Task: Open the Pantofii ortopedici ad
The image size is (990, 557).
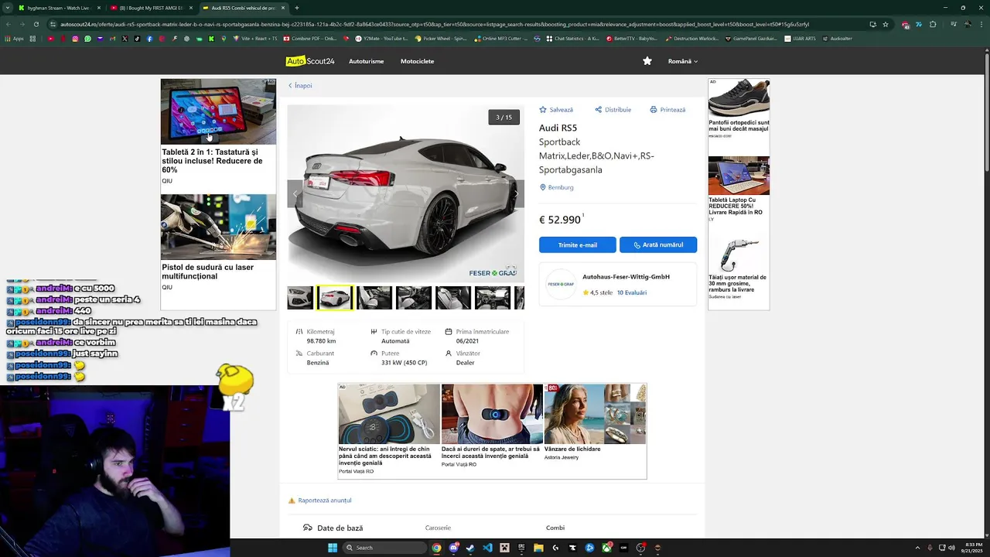Action: pos(739,108)
